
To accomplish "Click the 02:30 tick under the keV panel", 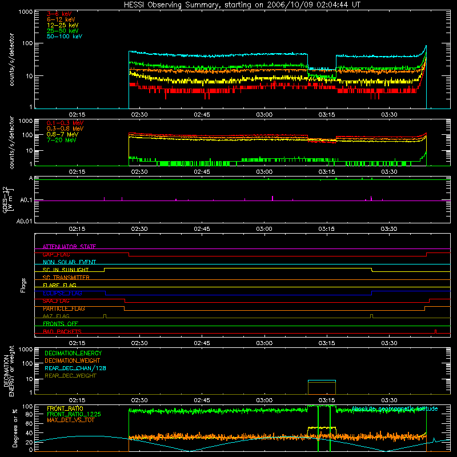I will pos(139,115).
